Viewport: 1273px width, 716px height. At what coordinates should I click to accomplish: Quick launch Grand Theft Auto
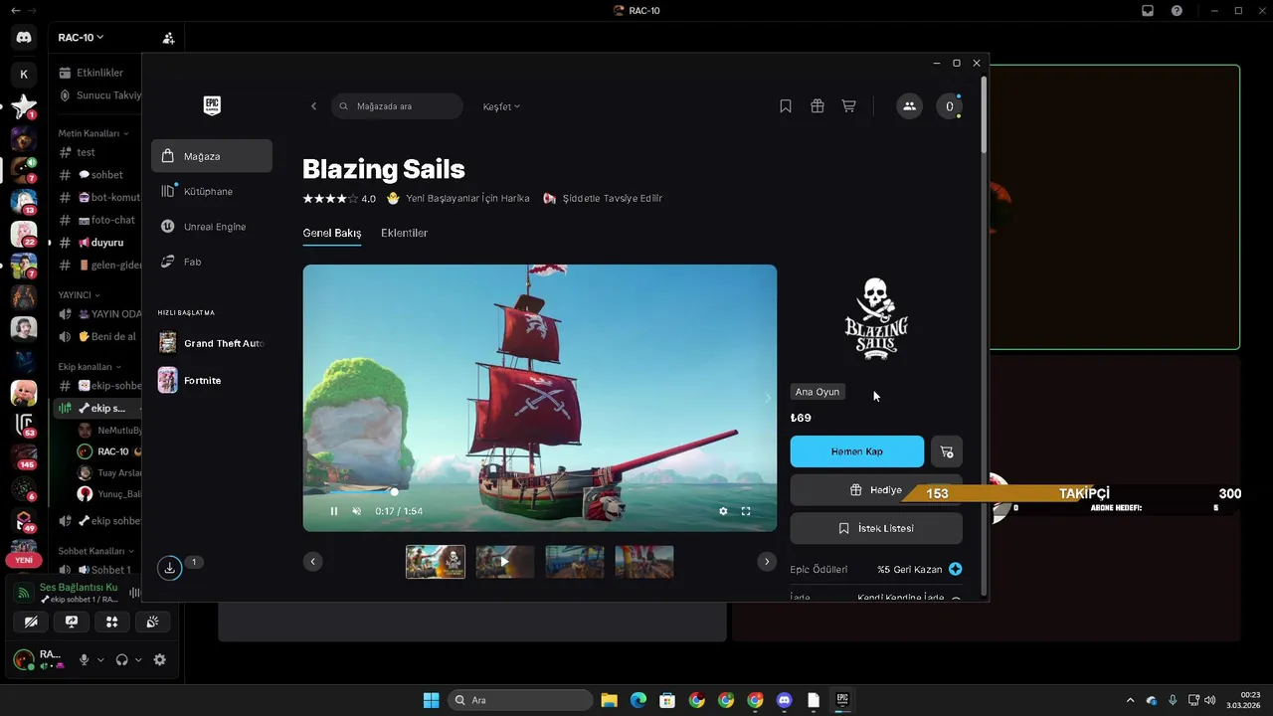[x=212, y=343]
